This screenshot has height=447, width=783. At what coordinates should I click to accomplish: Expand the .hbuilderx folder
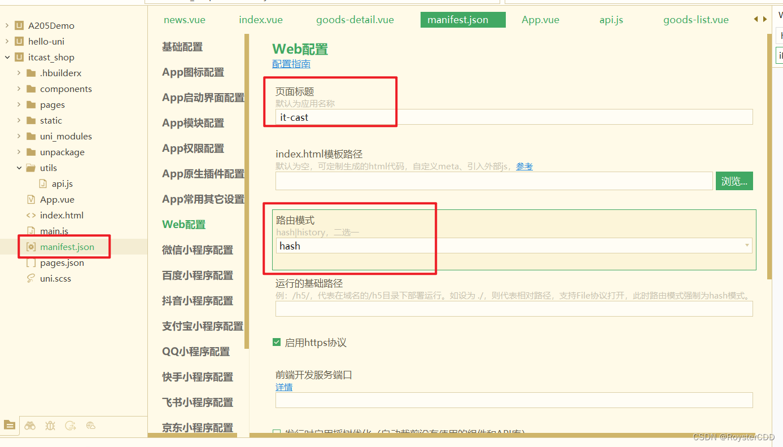[x=19, y=73]
